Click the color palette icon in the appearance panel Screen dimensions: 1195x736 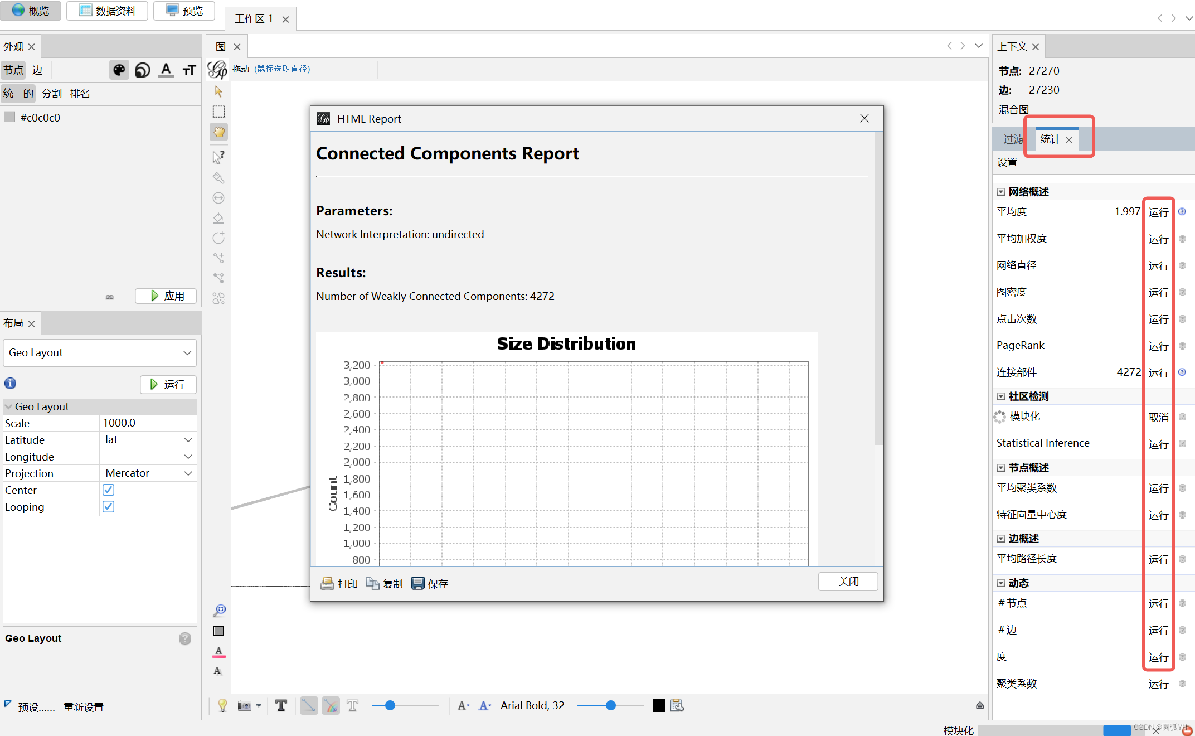pos(119,70)
